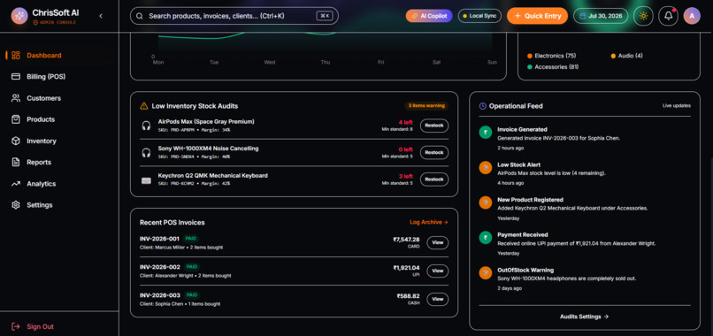
Task: Click the Keychron keyboard icon
Action: 146,180
